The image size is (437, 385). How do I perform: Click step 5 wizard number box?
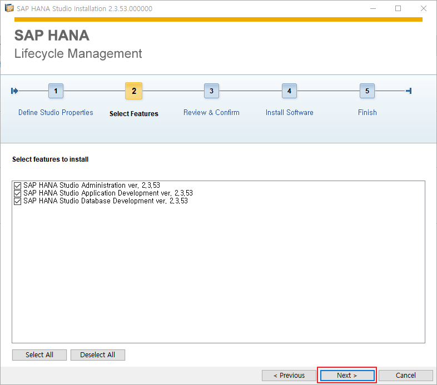coord(368,91)
